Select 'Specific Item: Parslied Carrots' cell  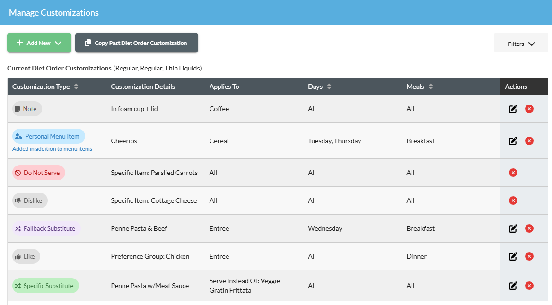pyautogui.click(x=154, y=173)
